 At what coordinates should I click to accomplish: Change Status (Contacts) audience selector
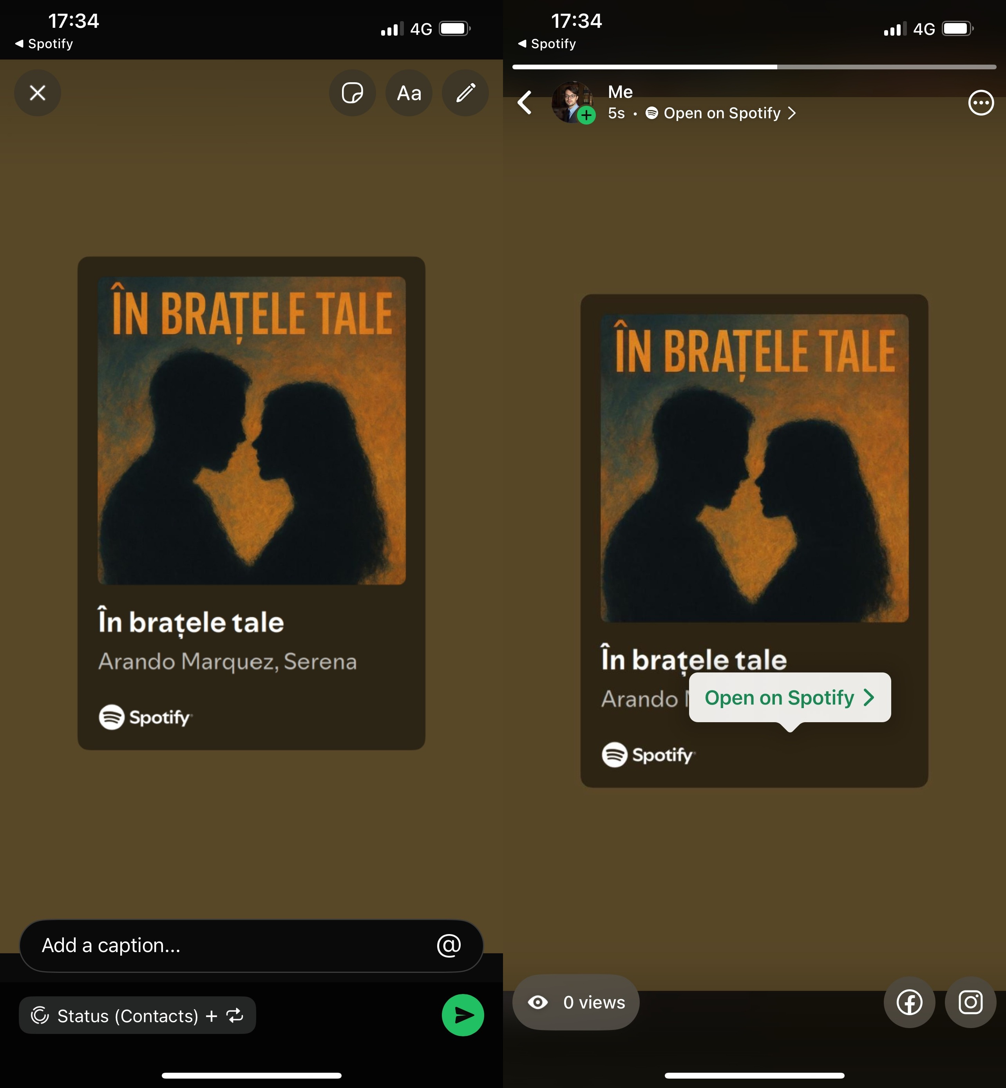click(137, 1016)
